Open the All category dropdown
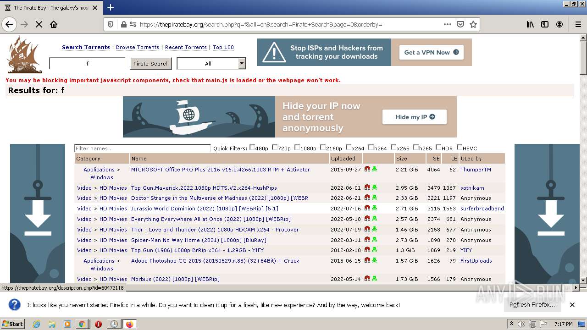Image resolution: width=587 pixels, height=330 pixels. tap(211, 63)
